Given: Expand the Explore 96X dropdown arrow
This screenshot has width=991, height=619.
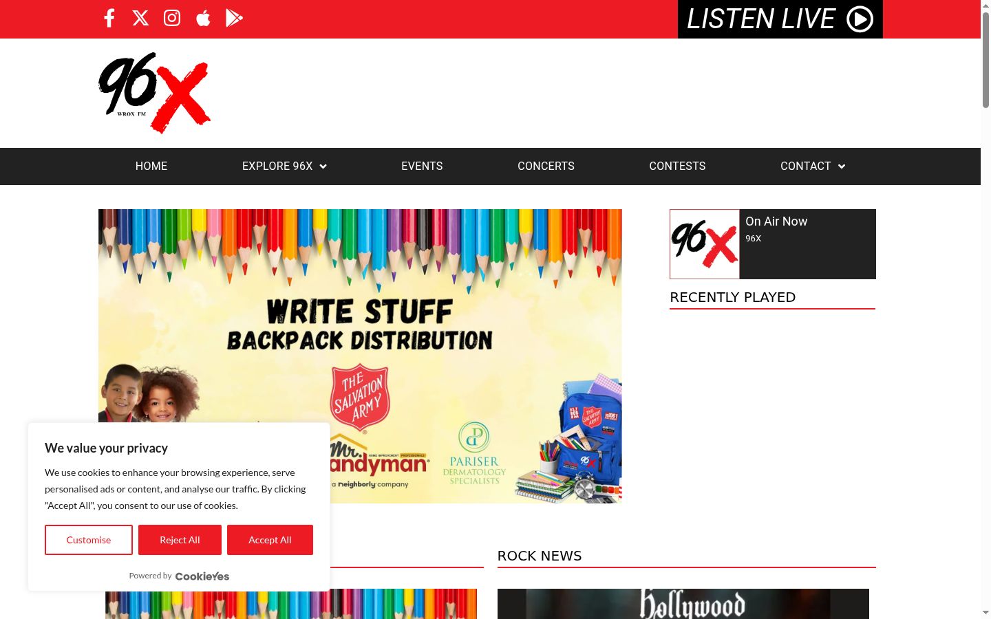Looking at the screenshot, I should pos(323,166).
